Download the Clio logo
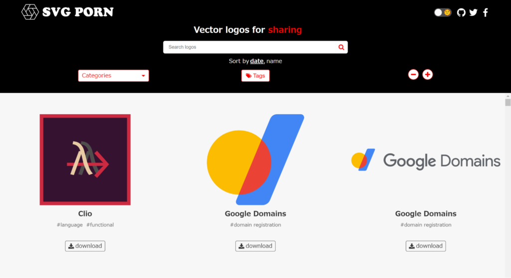This screenshot has width=511, height=278. (x=85, y=246)
